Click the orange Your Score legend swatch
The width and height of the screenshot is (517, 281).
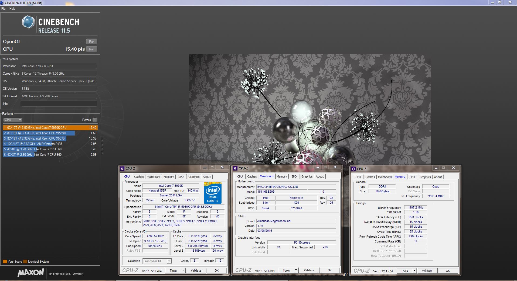point(5,262)
